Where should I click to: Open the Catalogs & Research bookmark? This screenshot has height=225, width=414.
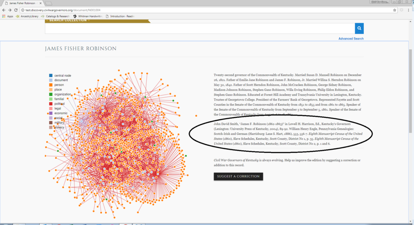point(55,16)
